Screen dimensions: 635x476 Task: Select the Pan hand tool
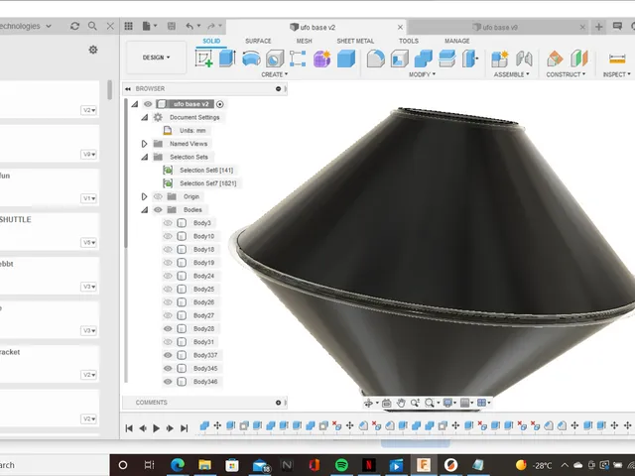click(x=401, y=403)
